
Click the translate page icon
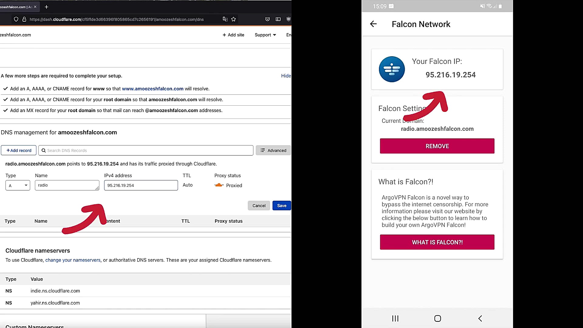(225, 19)
